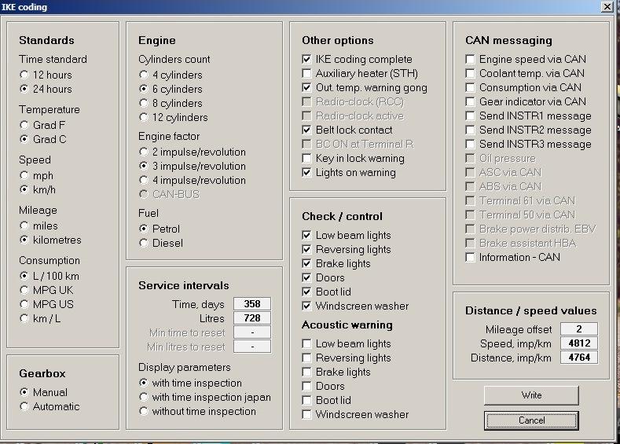Uncheck Low beam lights in Check / control

click(306, 235)
